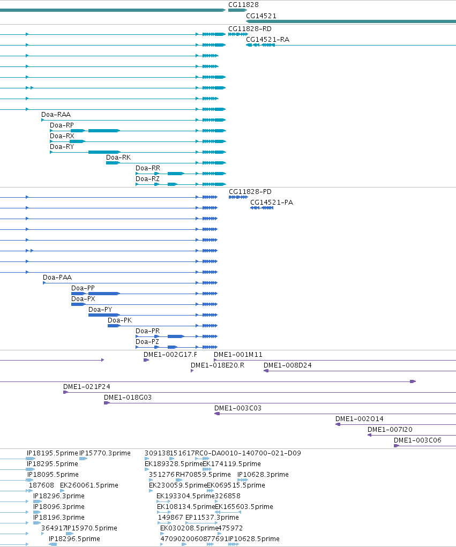Click the DME1-003C06 clone label
456x547 pixels.
click(x=417, y=440)
